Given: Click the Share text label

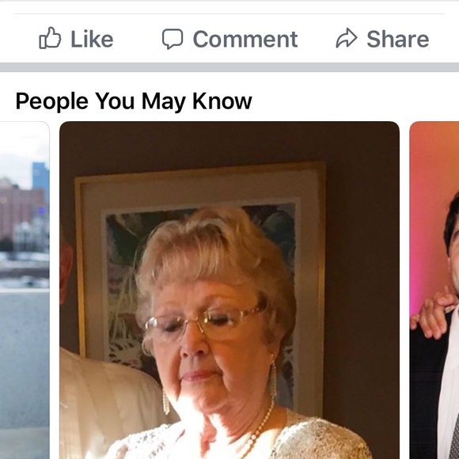Looking at the screenshot, I should (398, 39).
